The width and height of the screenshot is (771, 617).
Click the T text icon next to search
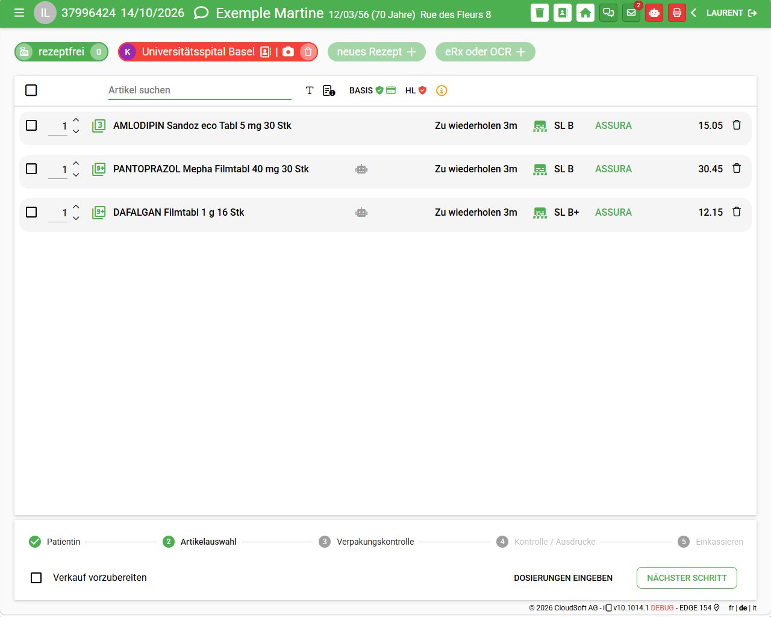point(310,90)
